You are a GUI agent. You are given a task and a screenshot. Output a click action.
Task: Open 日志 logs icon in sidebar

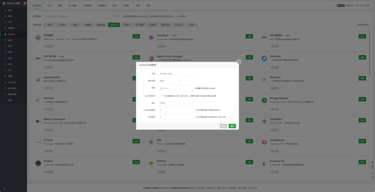point(6,64)
